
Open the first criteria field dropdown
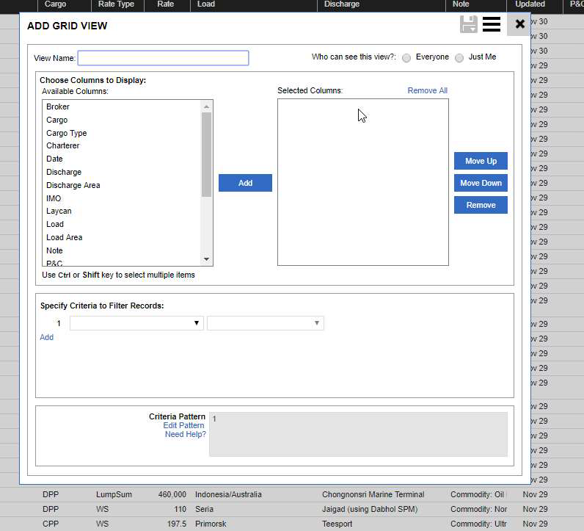click(136, 323)
